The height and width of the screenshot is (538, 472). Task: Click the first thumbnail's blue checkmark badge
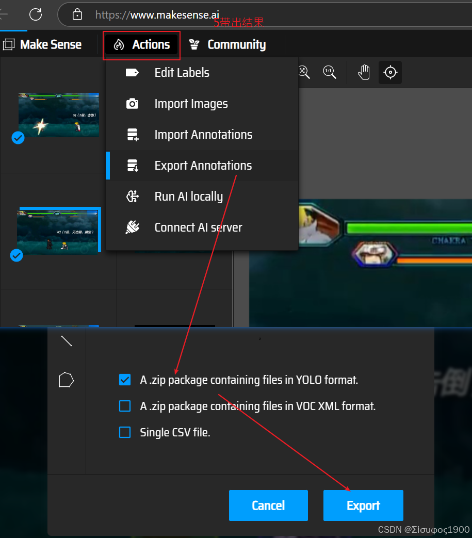point(18,138)
